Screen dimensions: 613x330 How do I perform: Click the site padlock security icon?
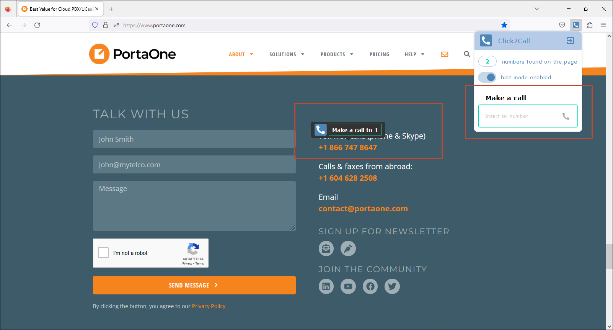(106, 25)
